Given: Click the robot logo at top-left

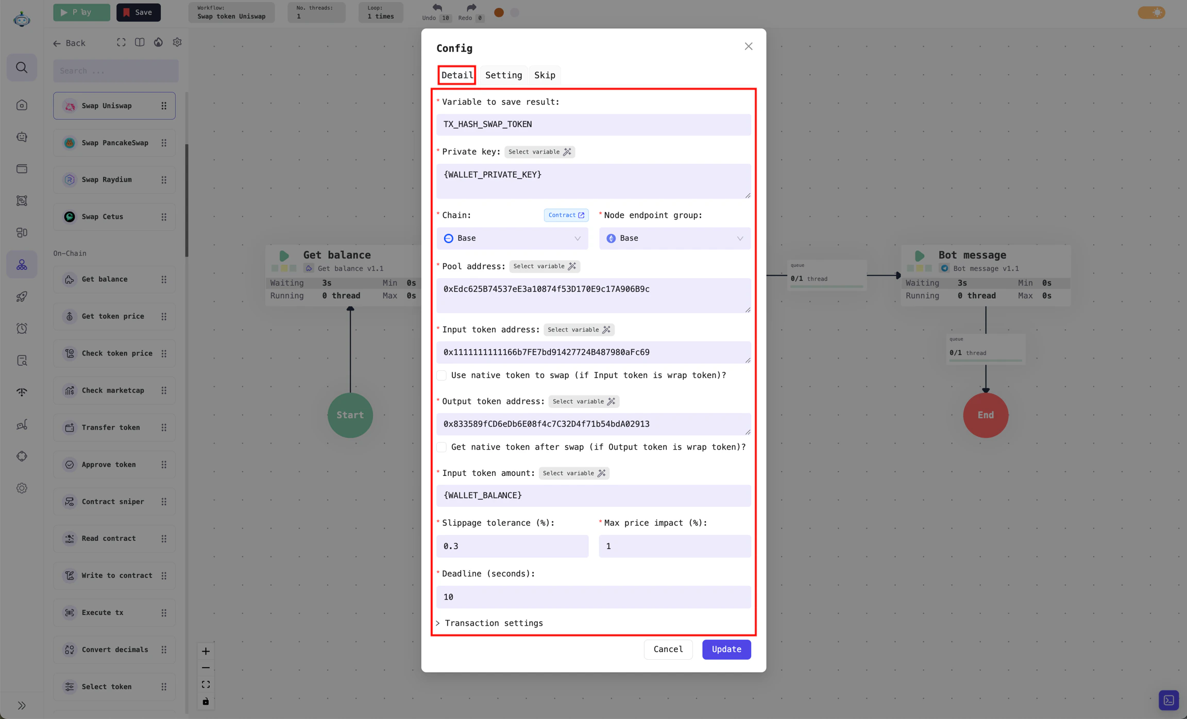Looking at the screenshot, I should pos(22,19).
